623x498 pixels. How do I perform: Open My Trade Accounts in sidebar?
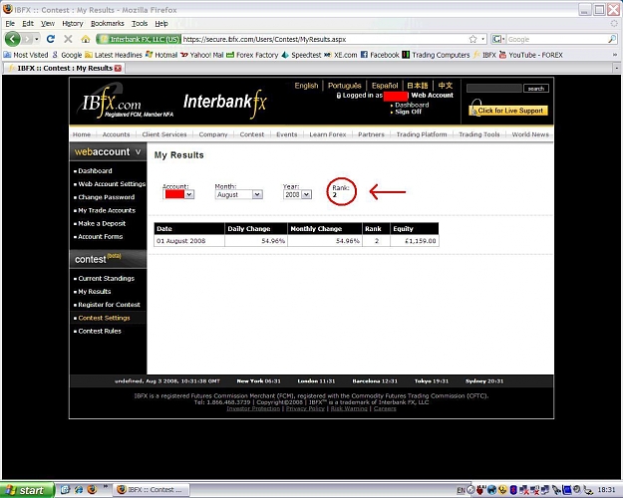[x=107, y=210]
